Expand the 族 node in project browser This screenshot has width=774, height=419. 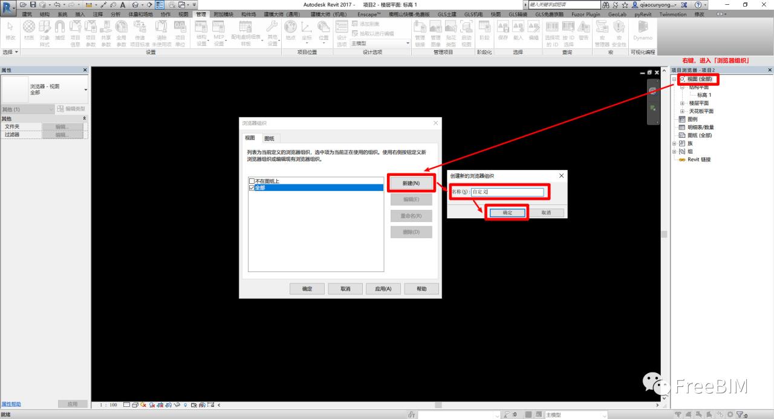pyautogui.click(x=674, y=143)
